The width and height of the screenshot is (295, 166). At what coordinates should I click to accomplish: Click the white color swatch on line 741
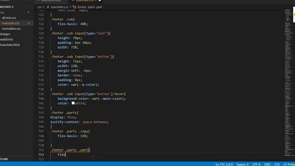coord(73,103)
